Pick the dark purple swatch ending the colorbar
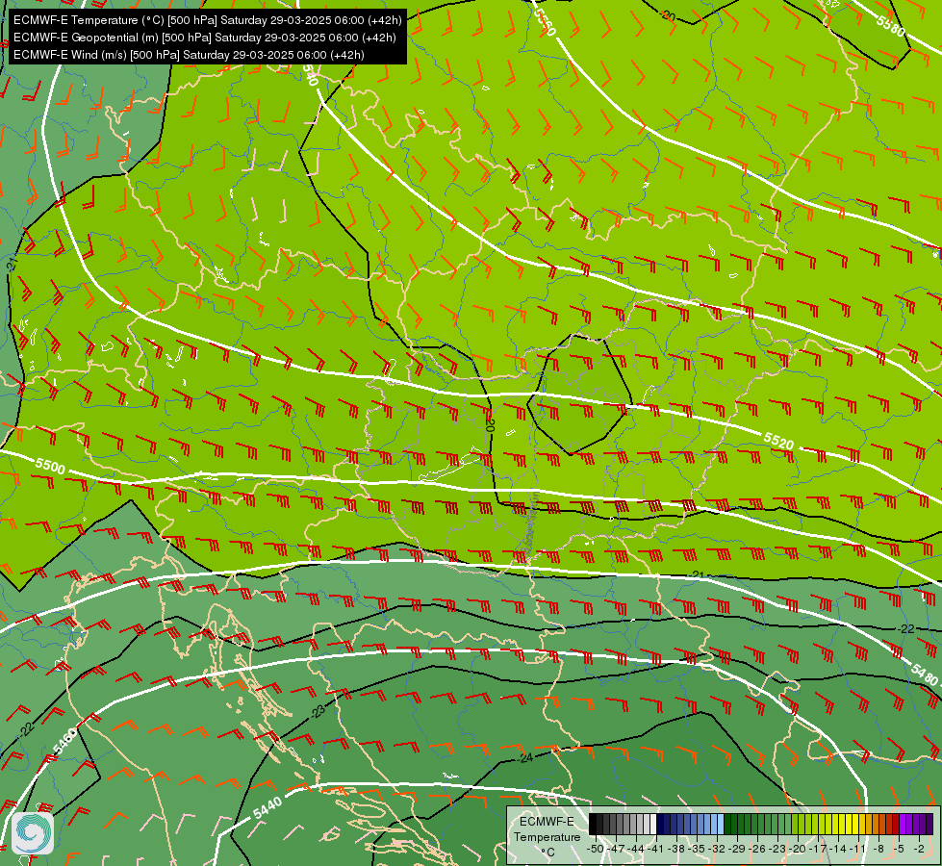 click(929, 824)
